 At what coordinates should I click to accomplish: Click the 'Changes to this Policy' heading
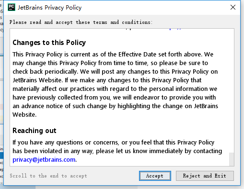click(49, 43)
